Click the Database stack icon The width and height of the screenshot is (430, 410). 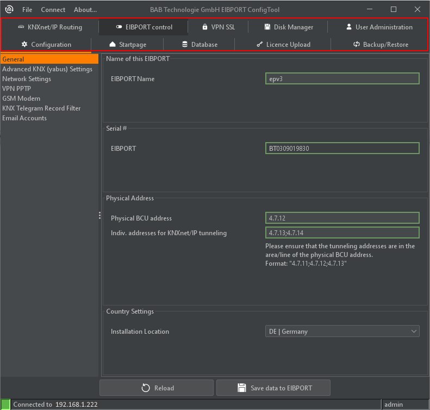pos(185,45)
